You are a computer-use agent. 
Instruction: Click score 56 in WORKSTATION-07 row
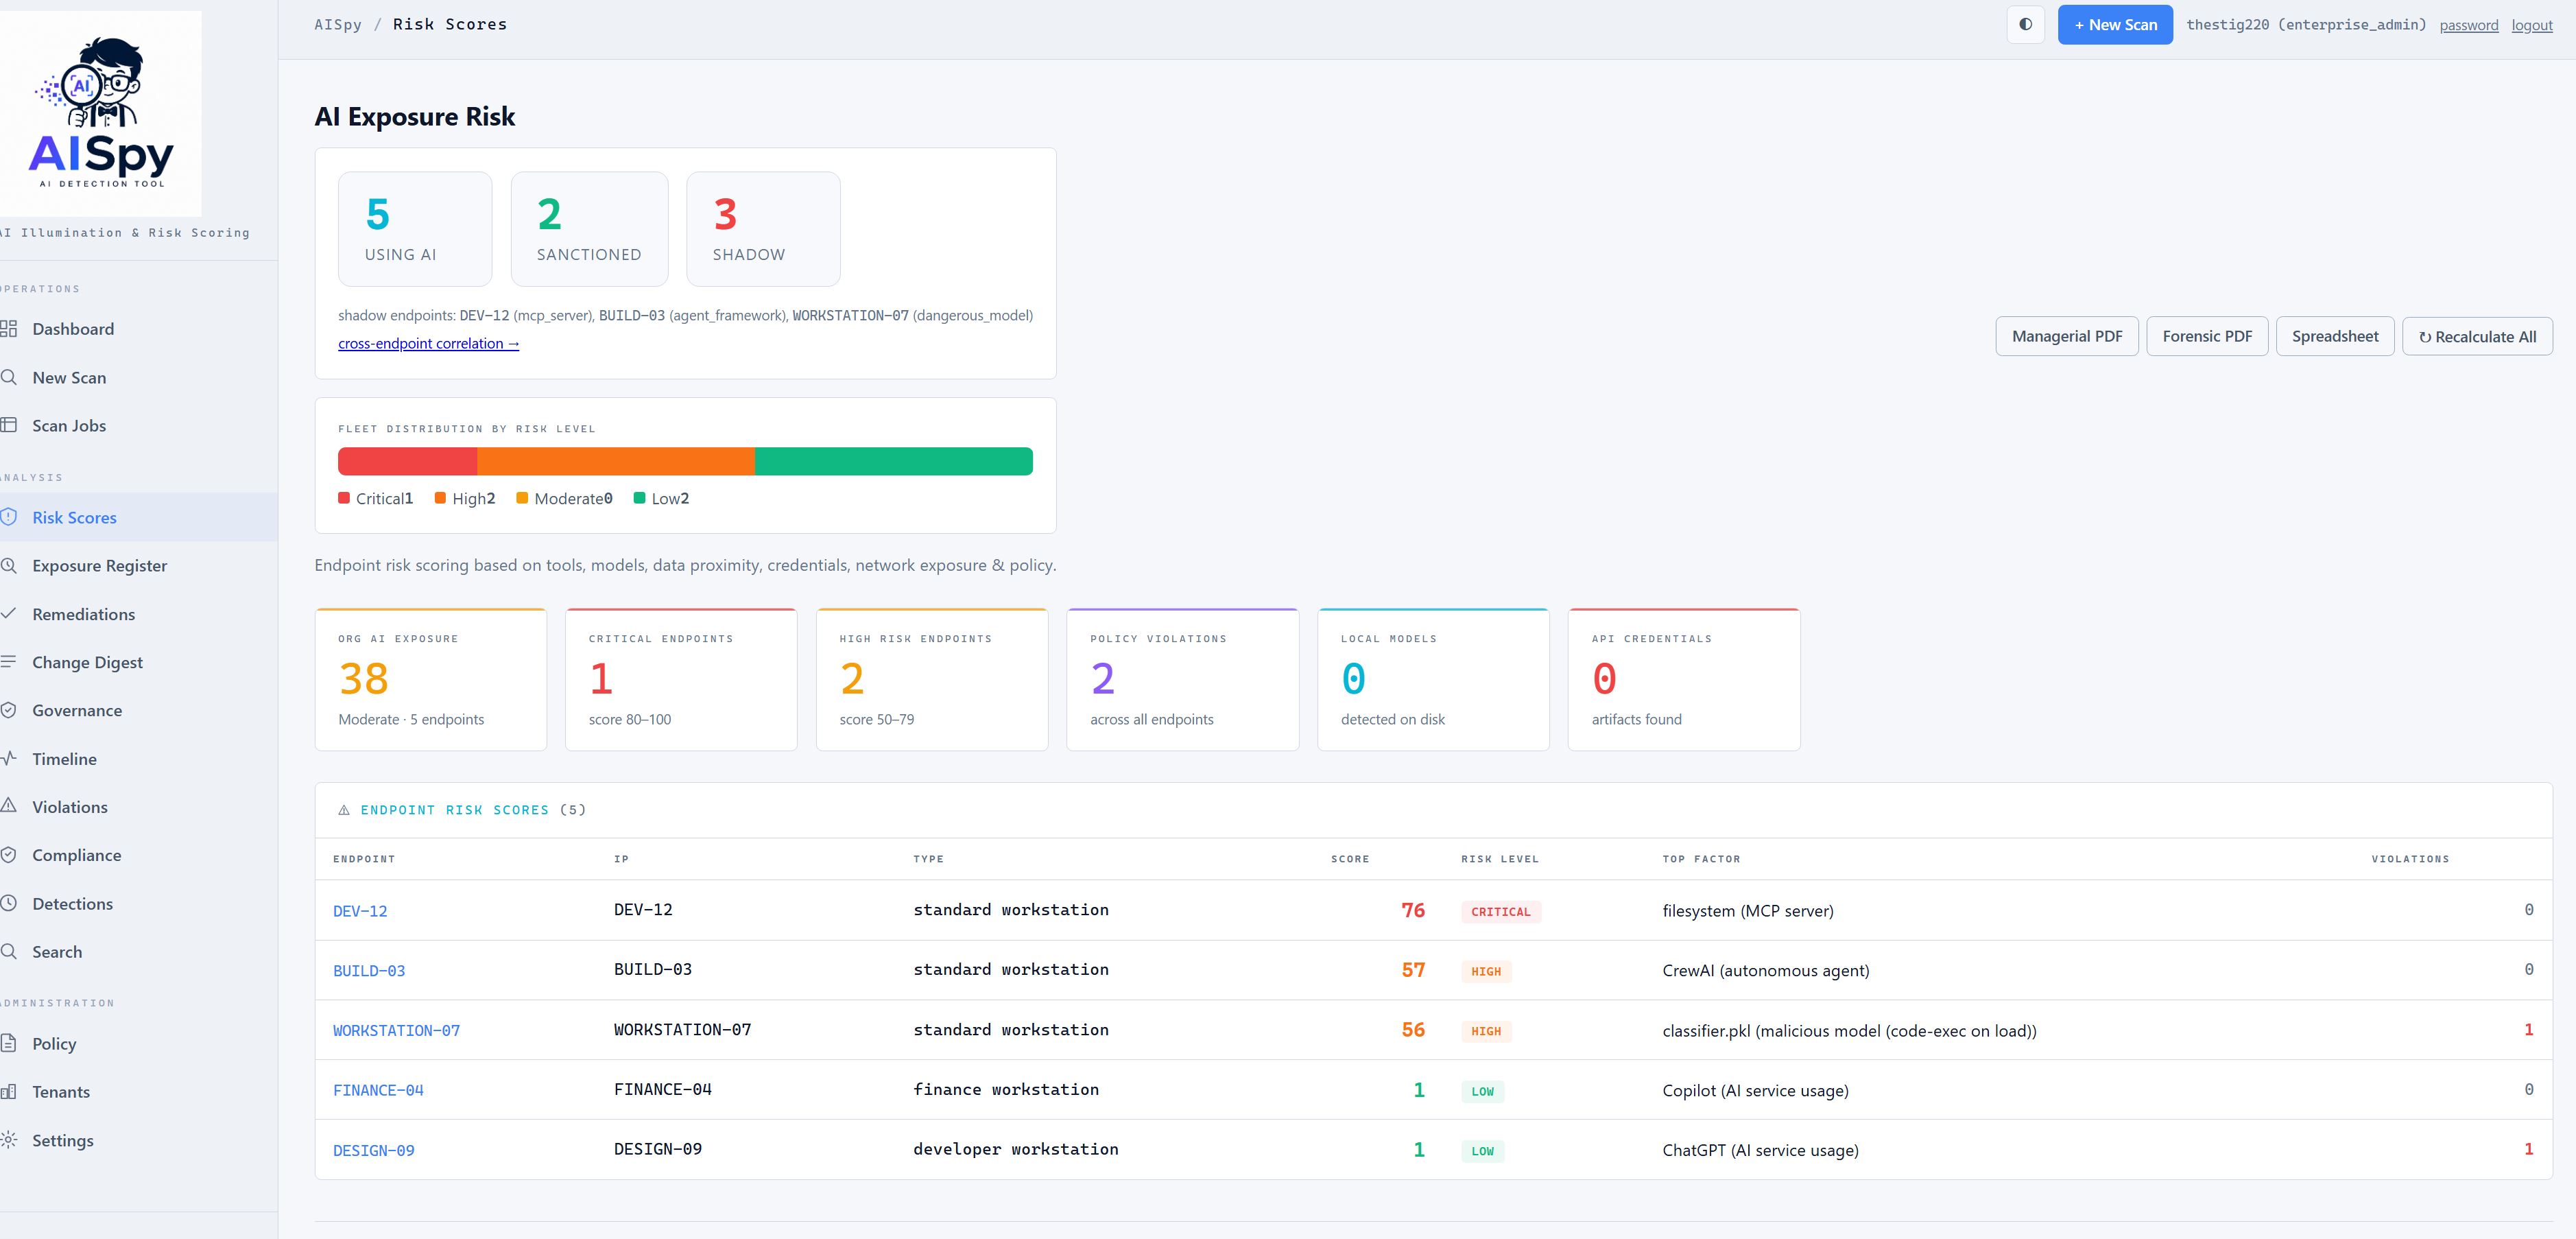pyautogui.click(x=1413, y=1030)
